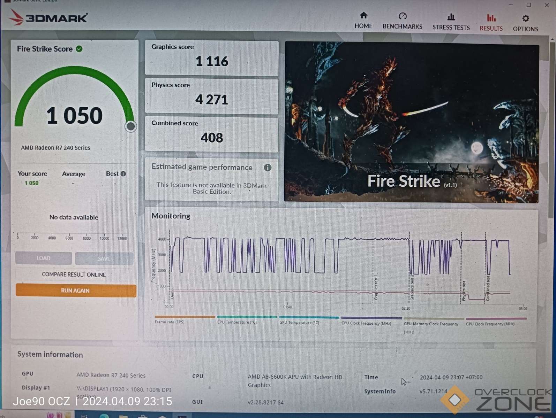Screen dimensions: 556x418
Task: Click the vertical scrollbar on the right
Action: [x=552, y=131]
